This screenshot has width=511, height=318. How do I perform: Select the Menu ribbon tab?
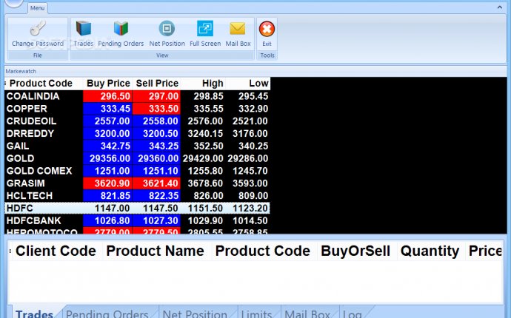[38, 8]
